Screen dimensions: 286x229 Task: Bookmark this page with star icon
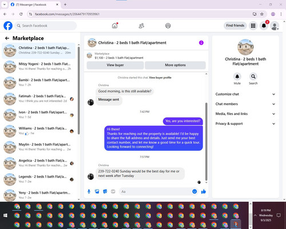(262, 14)
